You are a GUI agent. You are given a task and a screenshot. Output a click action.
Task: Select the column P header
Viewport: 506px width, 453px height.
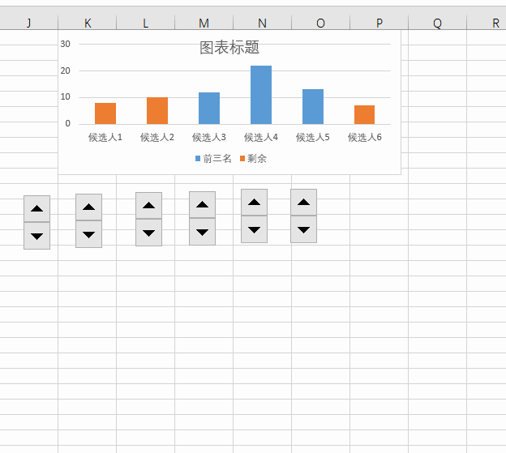379,23
